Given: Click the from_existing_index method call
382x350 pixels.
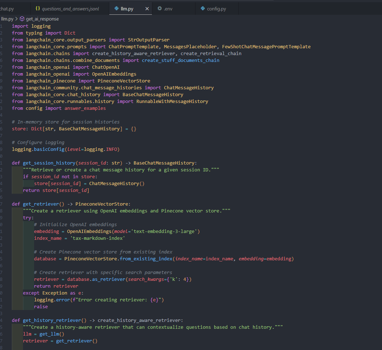Looking at the screenshot, I should pyautogui.click(x=146, y=259).
